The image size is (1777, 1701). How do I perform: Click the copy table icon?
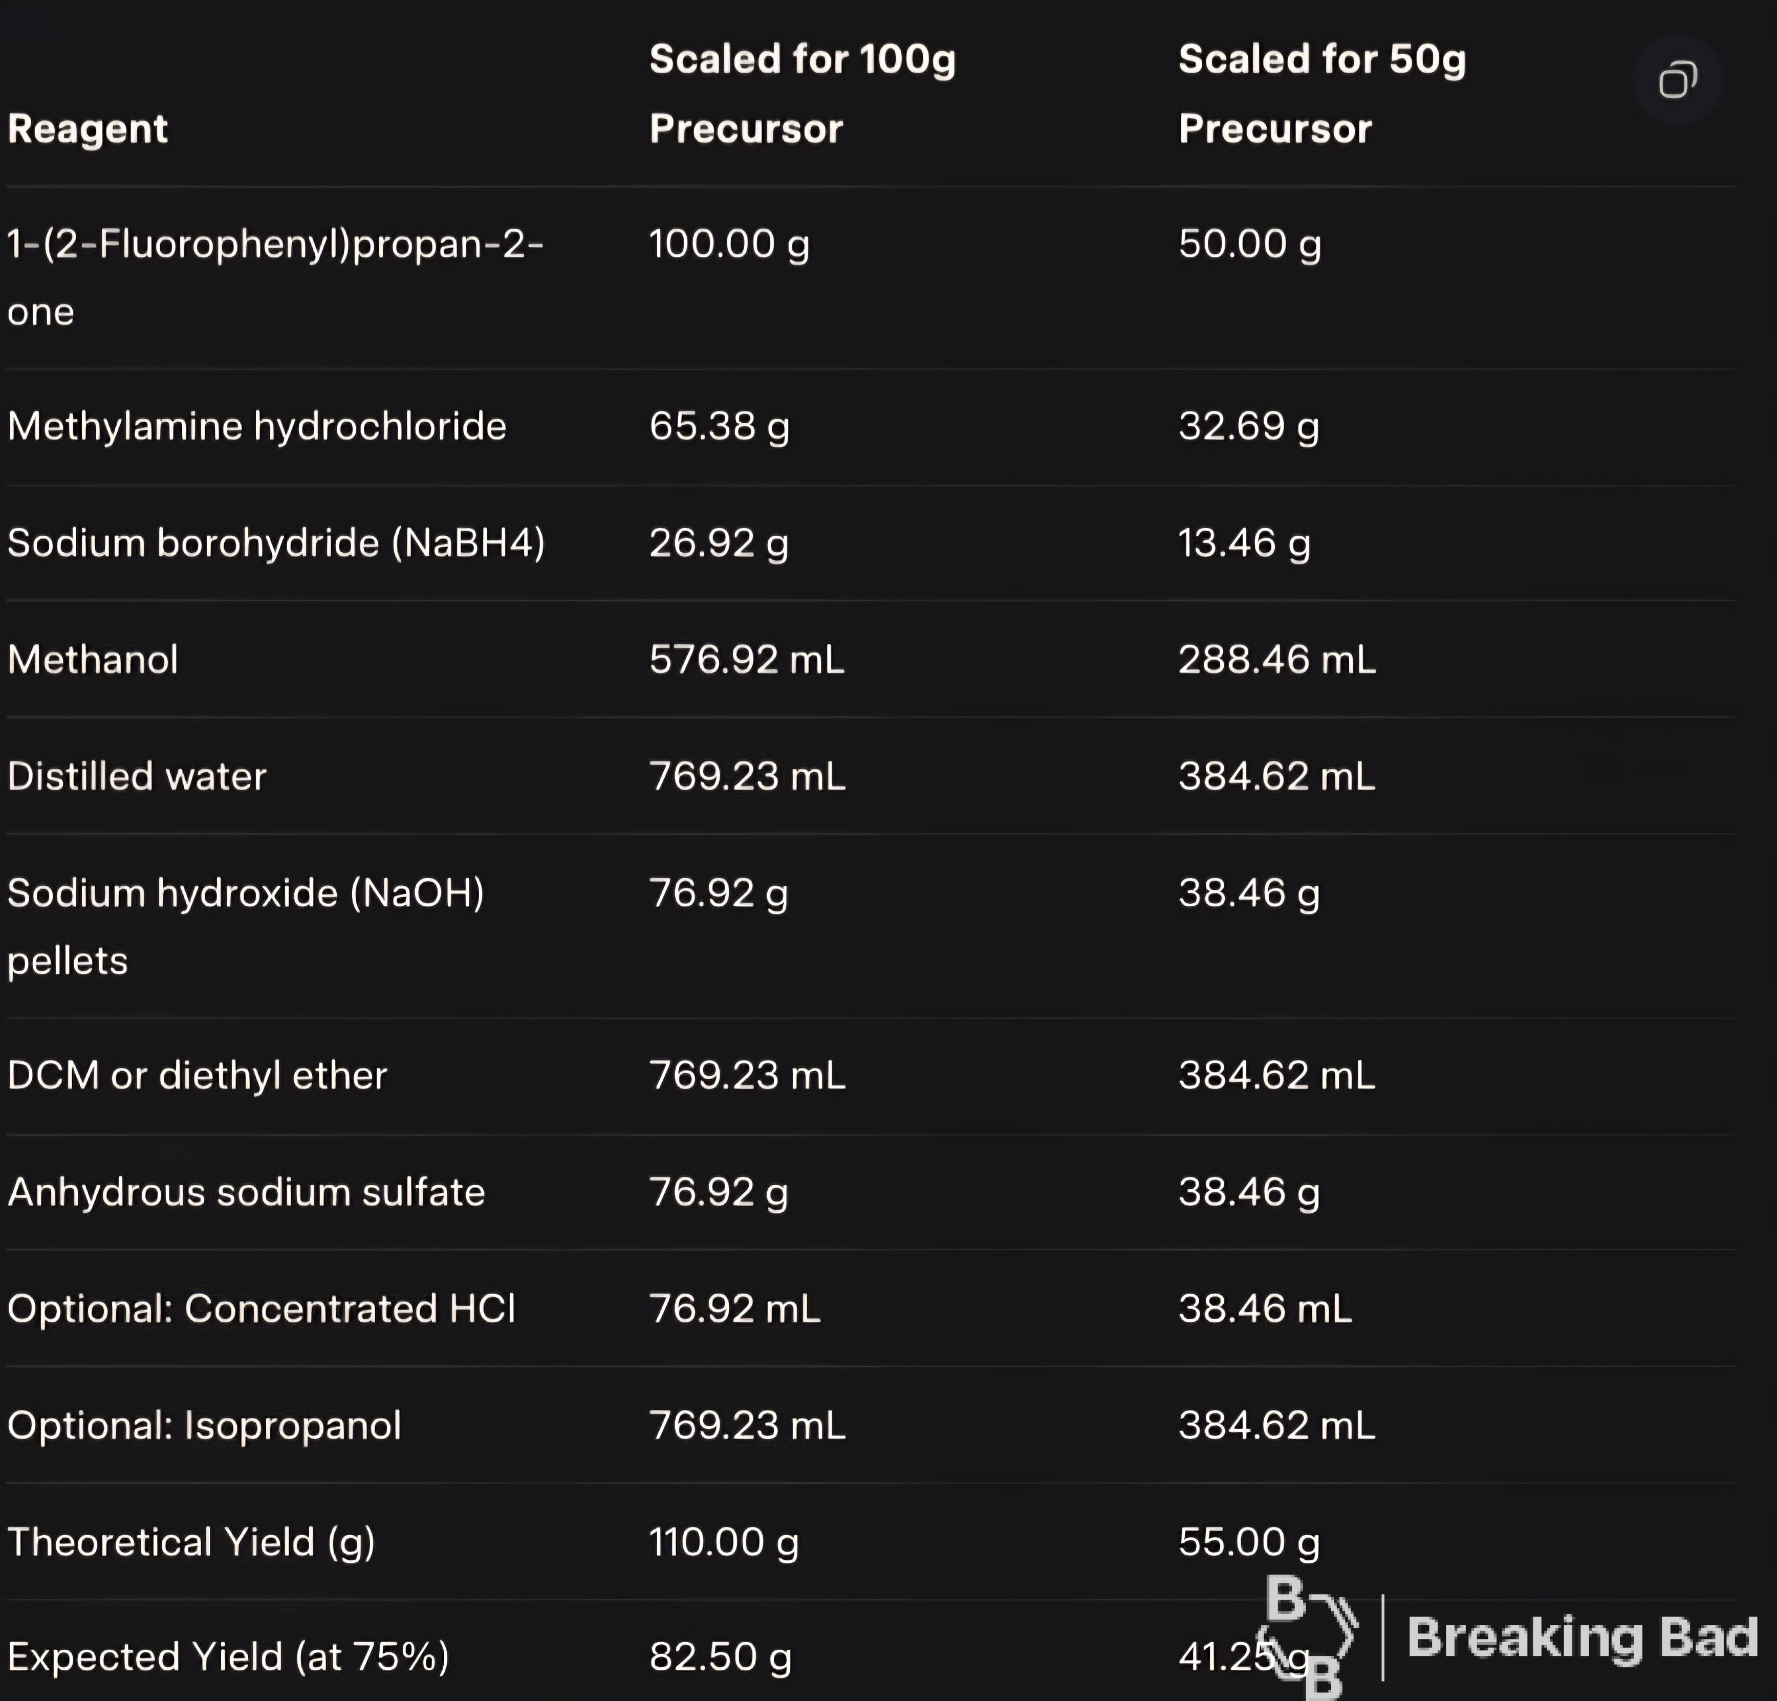tap(1677, 80)
